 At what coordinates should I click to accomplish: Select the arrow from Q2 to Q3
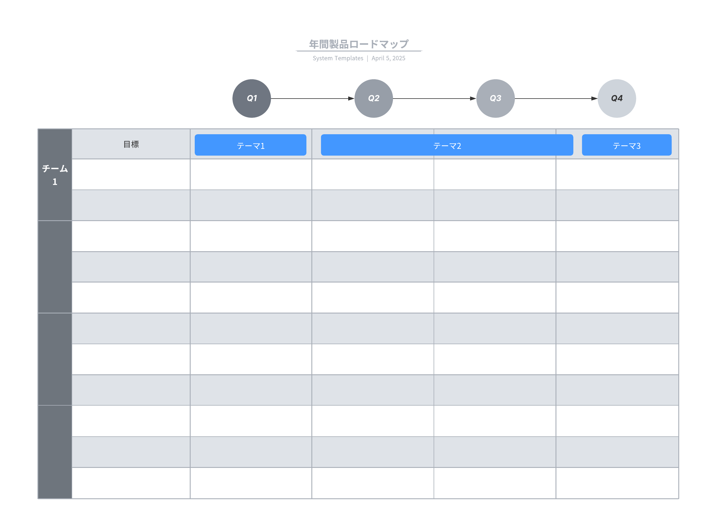(434, 98)
